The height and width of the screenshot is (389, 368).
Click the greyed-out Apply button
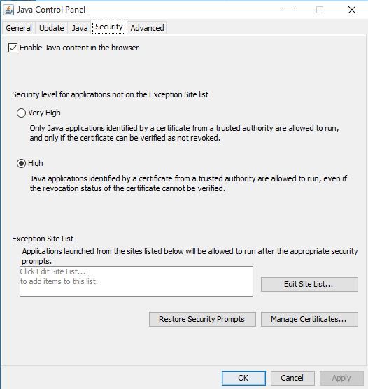click(x=341, y=378)
